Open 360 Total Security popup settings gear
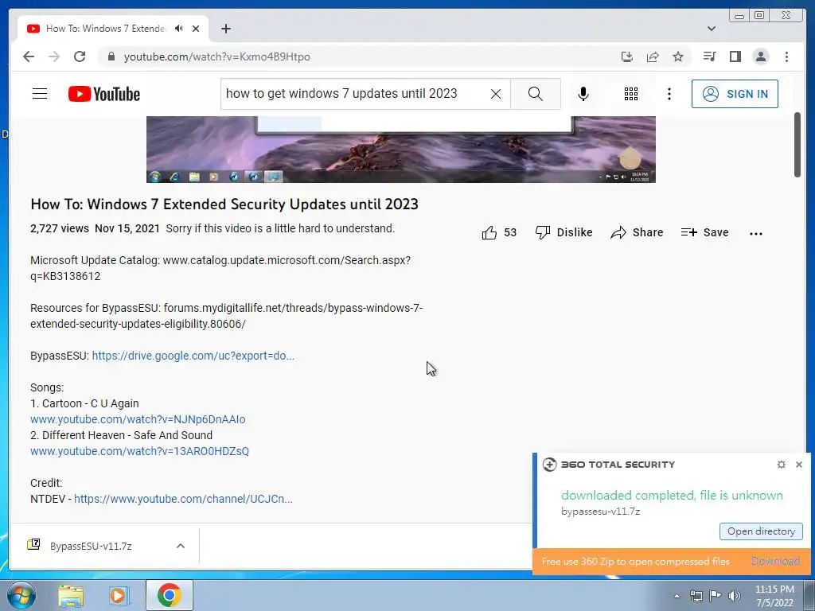Viewport: 815px width, 611px height. tap(781, 465)
